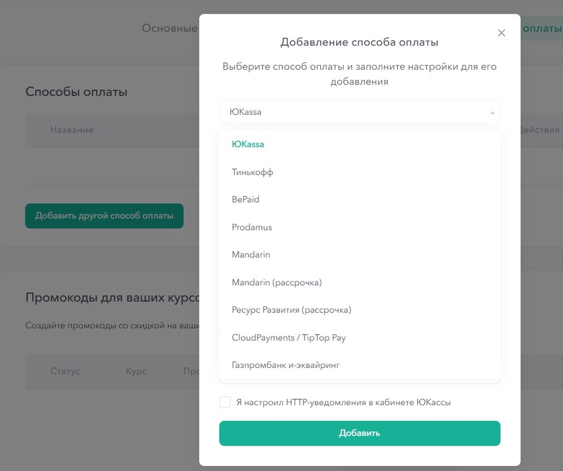This screenshot has height=471, width=563.
Task: Click Добавить другой способ оплаты button
Action: pyautogui.click(x=104, y=216)
